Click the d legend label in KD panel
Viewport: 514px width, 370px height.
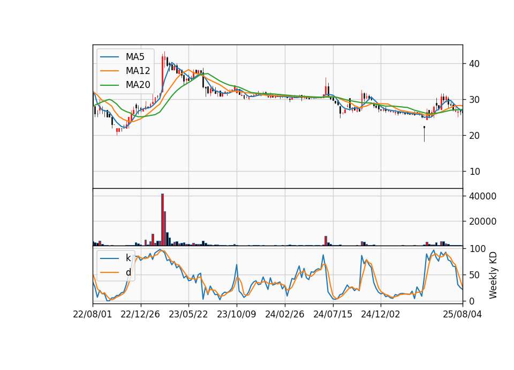tap(128, 272)
